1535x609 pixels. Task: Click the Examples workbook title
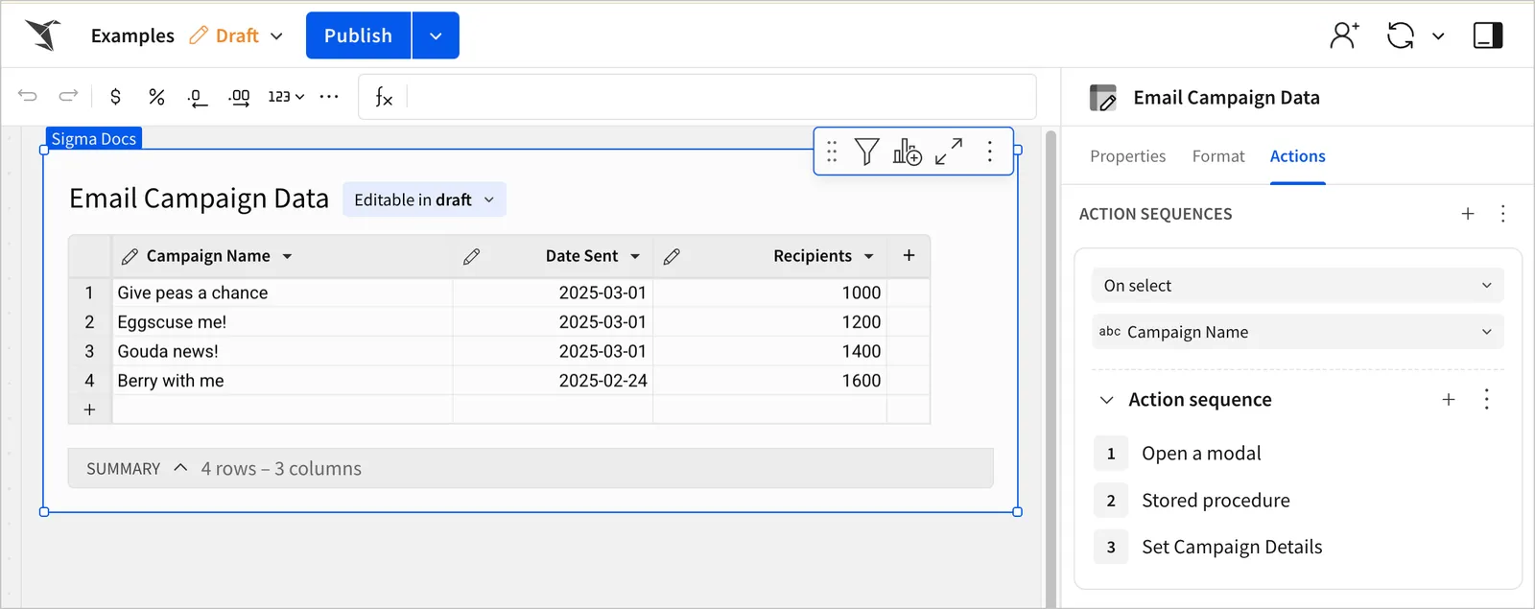[132, 35]
